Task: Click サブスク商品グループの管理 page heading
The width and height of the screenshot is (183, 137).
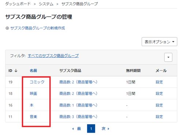Action: click(39, 17)
